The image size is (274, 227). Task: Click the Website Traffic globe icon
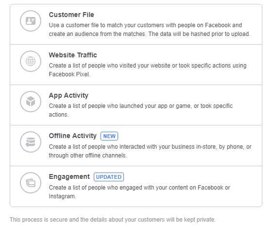pos(31,61)
